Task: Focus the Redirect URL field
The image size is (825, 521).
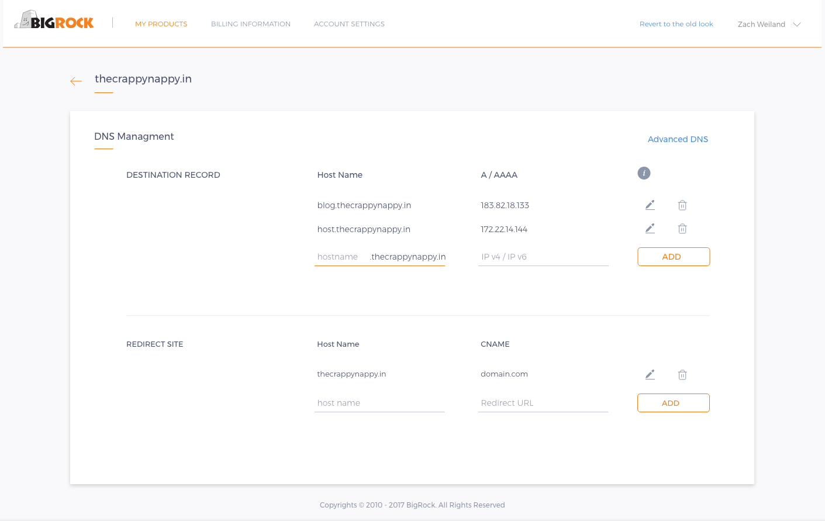Action: click(543, 403)
